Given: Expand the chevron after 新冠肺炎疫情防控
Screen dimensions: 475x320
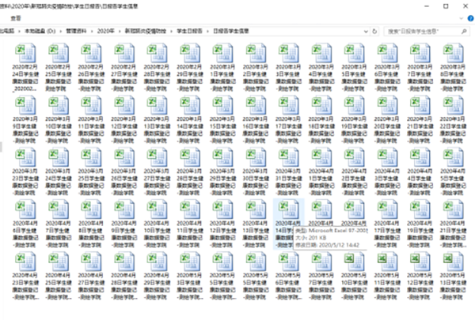Looking at the screenshot, I should tap(172, 31).
